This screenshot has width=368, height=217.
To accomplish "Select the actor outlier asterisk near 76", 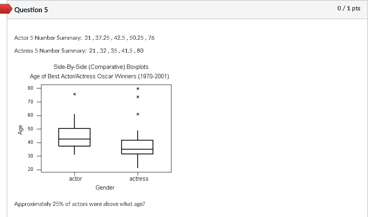I will point(74,94).
